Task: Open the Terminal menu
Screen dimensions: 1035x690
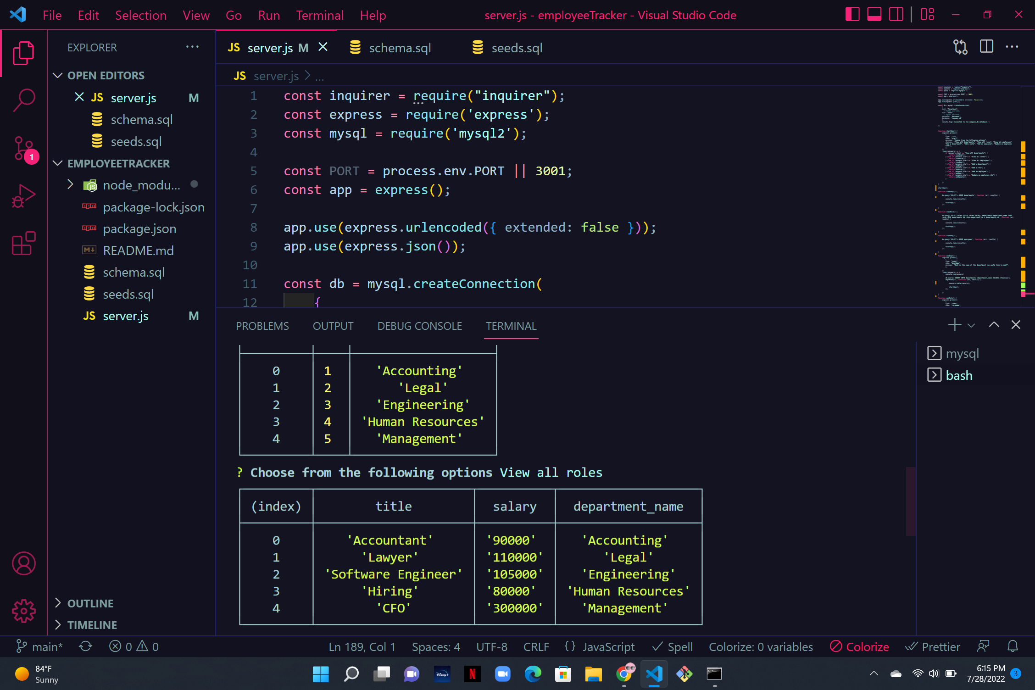Action: [x=319, y=15]
